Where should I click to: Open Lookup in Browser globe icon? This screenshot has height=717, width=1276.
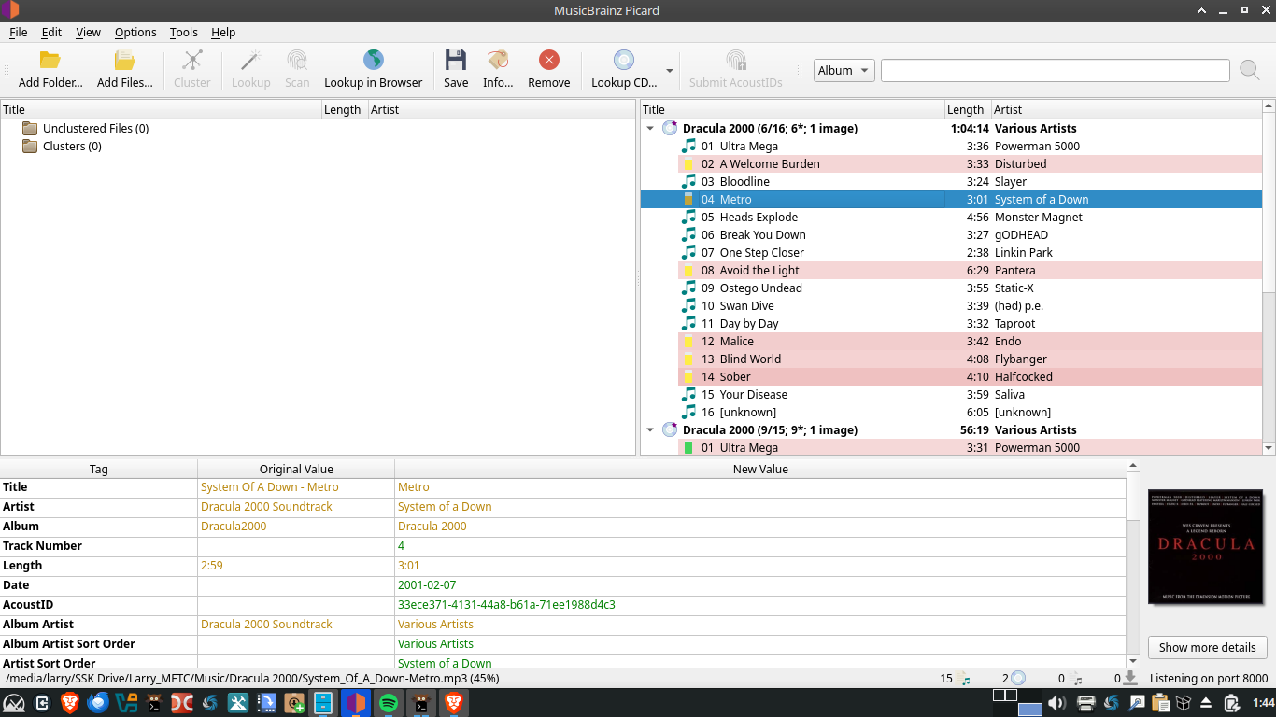[x=374, y=61]
